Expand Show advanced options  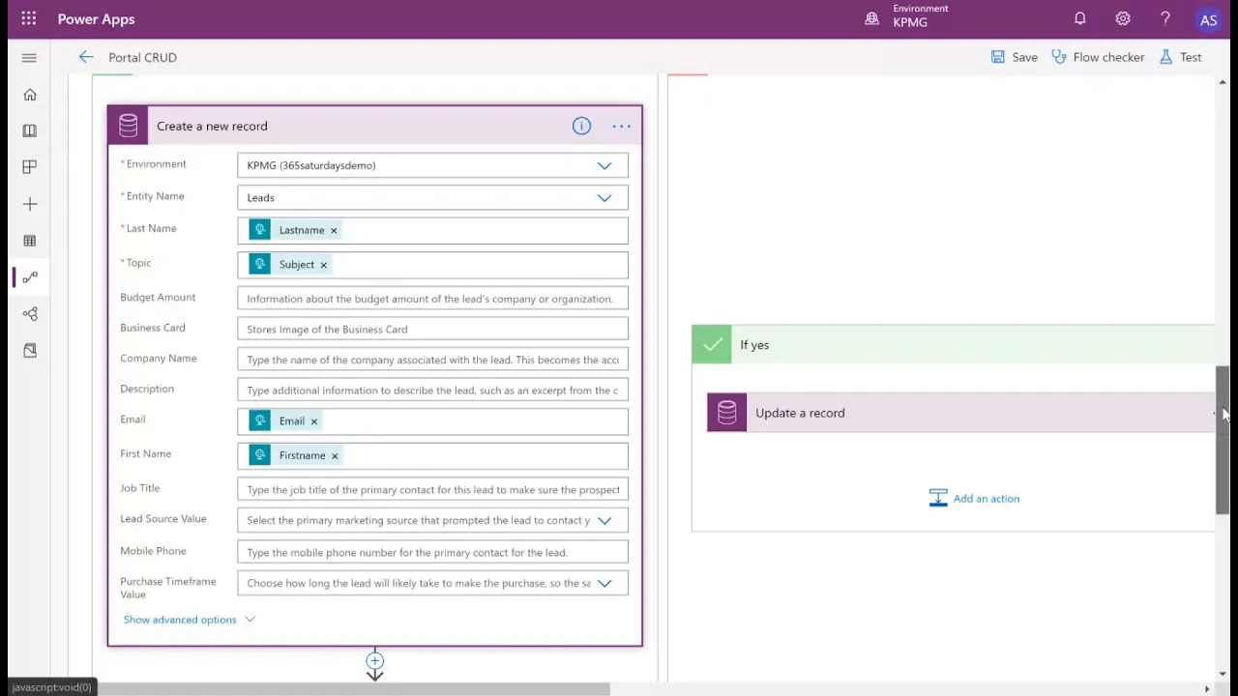pos(189,620)
